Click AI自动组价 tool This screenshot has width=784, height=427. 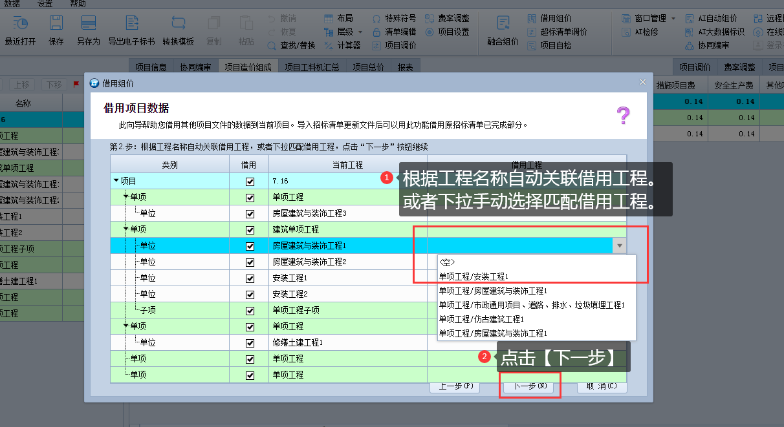click(x=712, y=18)
